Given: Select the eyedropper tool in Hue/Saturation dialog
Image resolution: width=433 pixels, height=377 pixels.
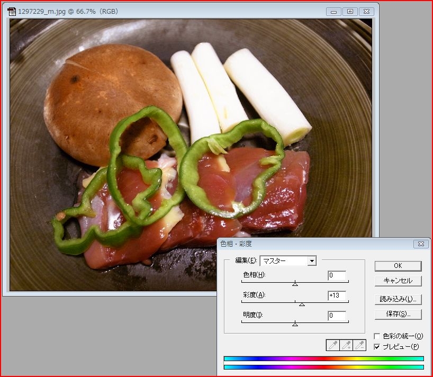Looking at the screenshot, I should (333, 345).
